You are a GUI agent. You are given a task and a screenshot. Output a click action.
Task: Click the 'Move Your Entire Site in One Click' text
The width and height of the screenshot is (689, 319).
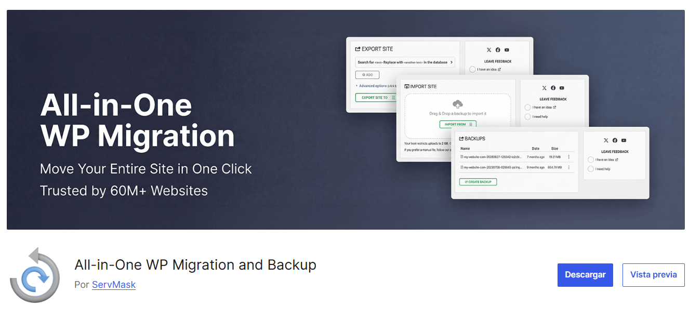[146, 169]
